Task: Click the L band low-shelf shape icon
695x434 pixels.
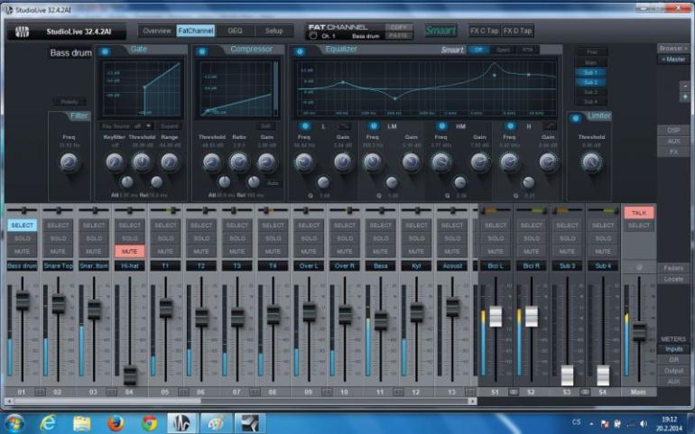Action: 344,127
